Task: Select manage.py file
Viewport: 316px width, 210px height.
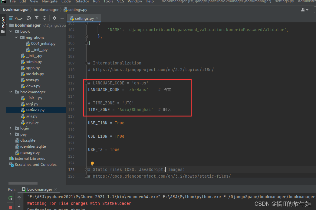Action: (x=28, y=153)
